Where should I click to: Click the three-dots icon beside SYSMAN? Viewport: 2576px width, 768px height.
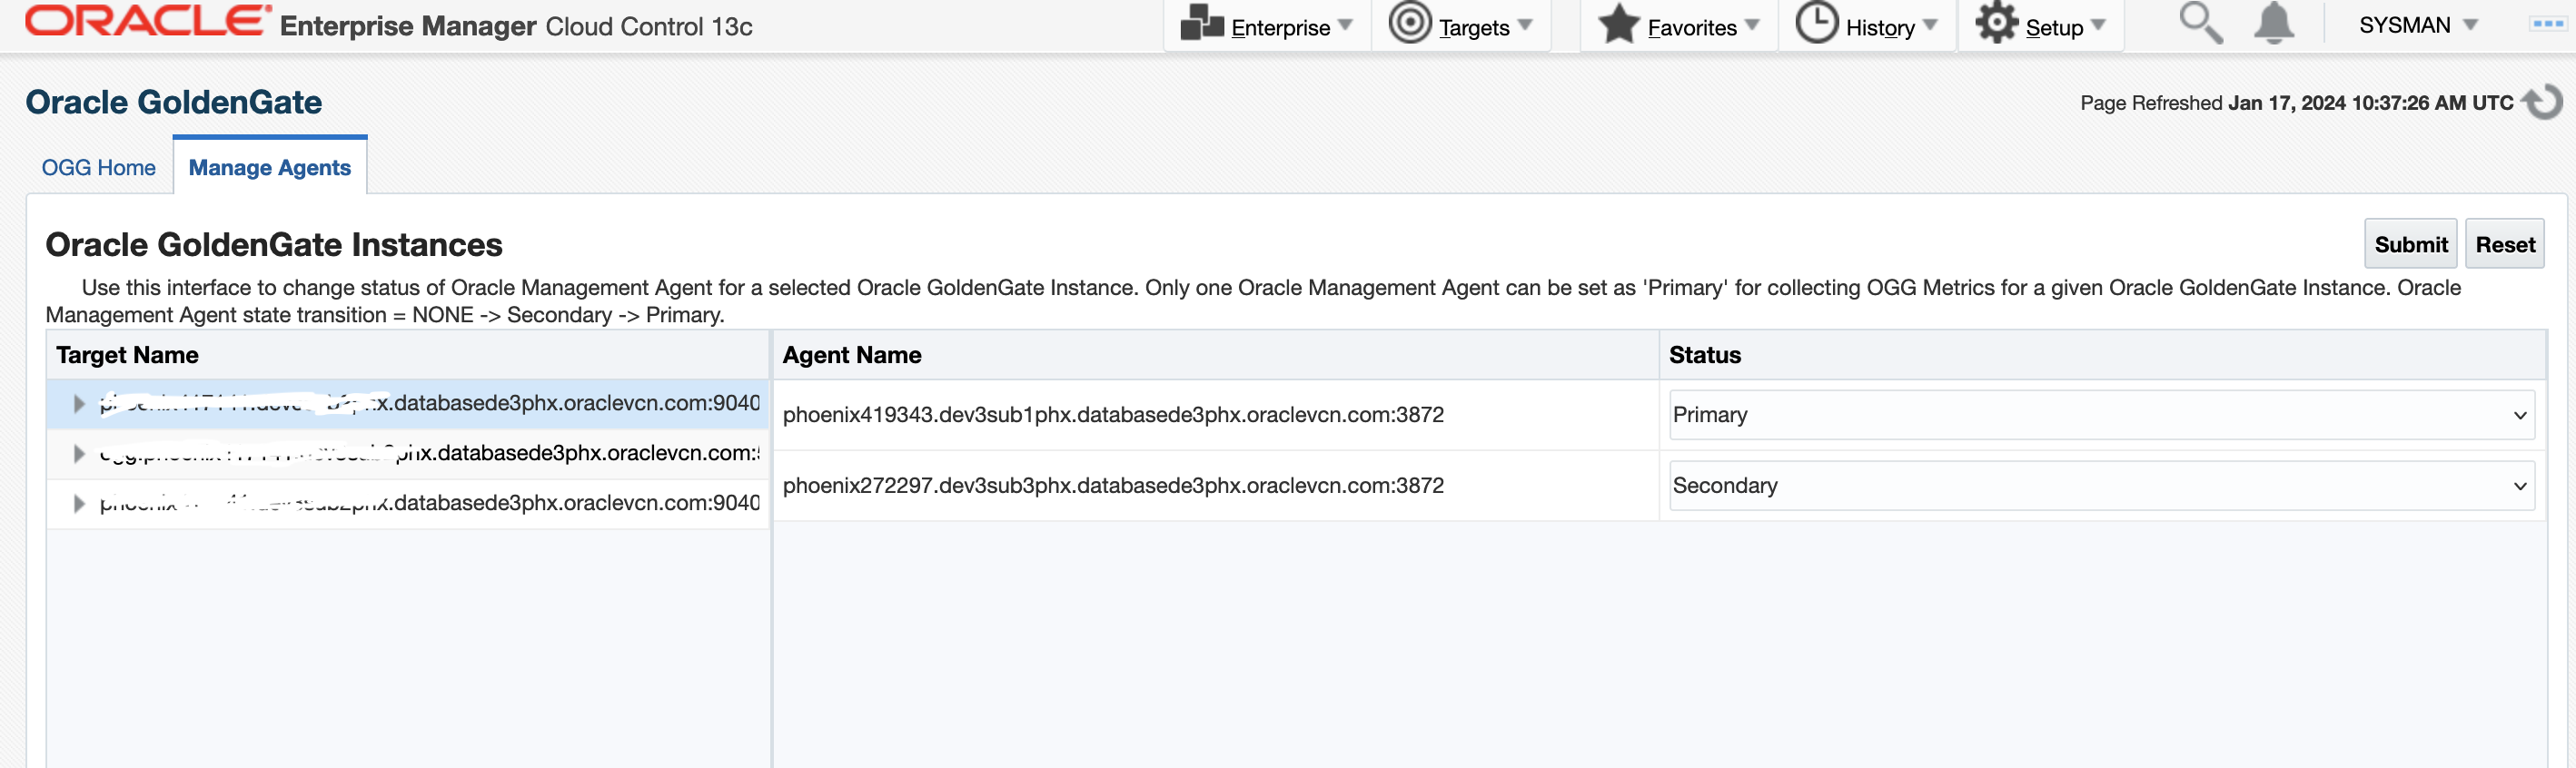click(2547, 24)
